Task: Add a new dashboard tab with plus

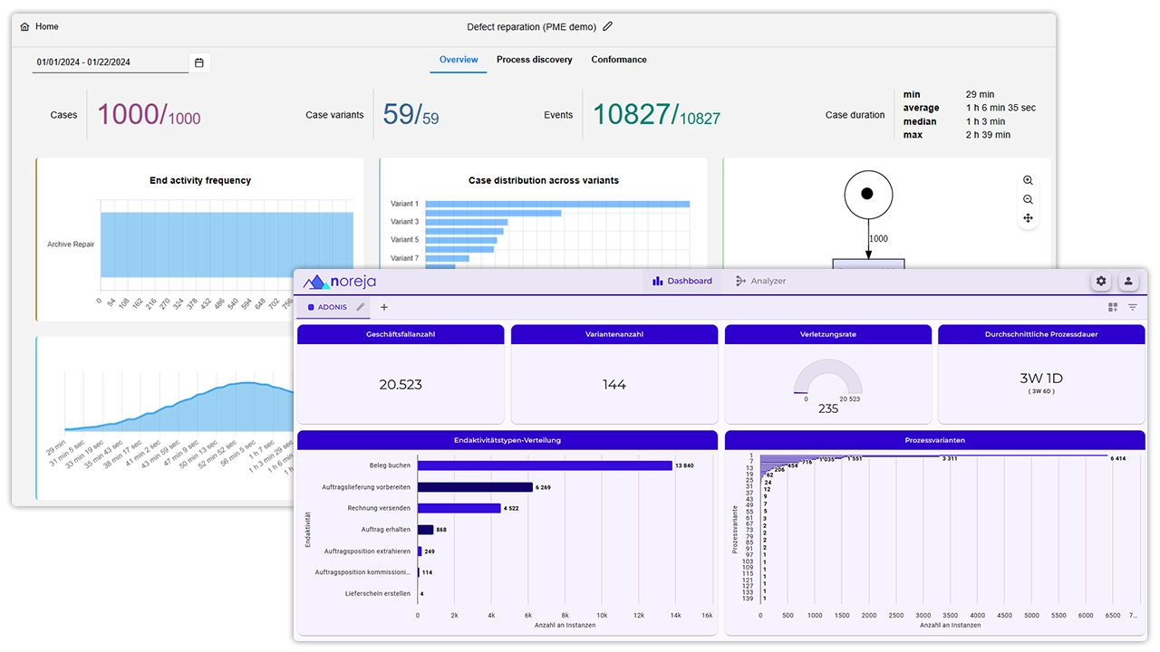Action: coord(384,307)
